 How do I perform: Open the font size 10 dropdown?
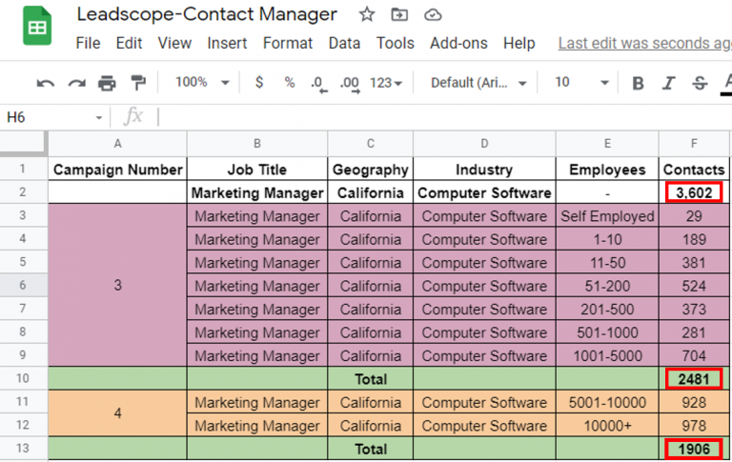pos(581,83)
